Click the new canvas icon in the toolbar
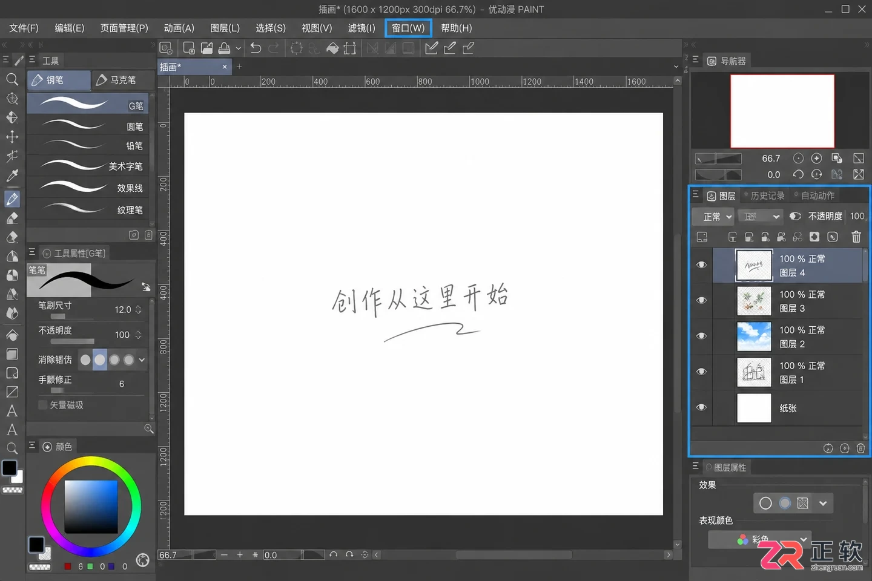 click(x=189, y=48)
